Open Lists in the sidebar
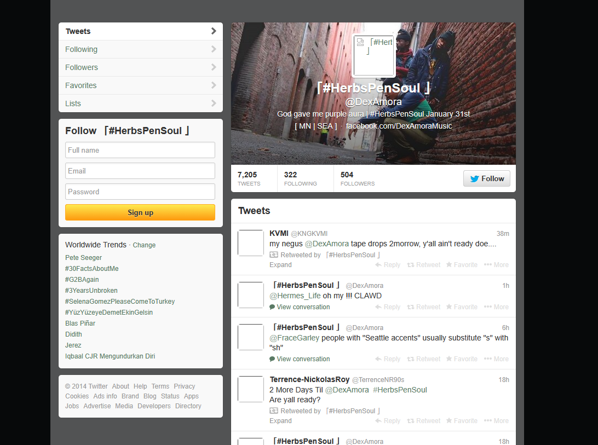Screen dimensions: 598x445 click(x=140, y=103)
